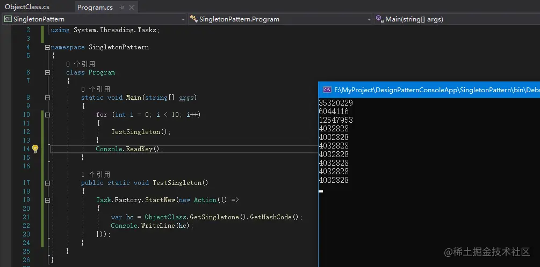Open the SingletonPattern.Program type dropdown

tap(369, 20)
